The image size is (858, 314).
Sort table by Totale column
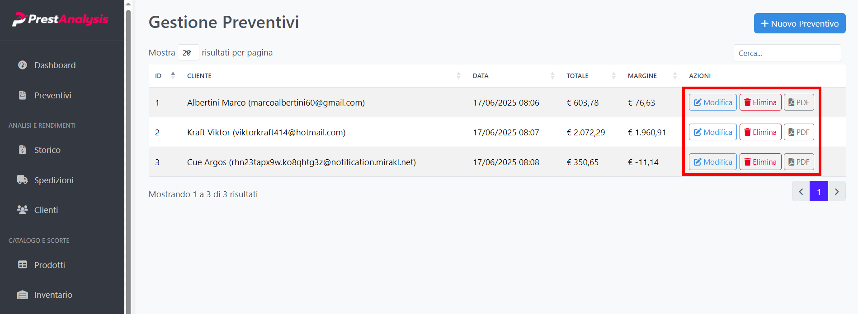click(x=590, y=76)
